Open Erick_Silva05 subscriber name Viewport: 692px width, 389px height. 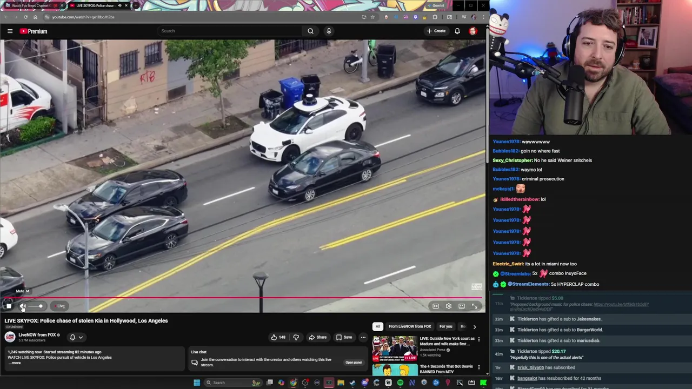530,367
